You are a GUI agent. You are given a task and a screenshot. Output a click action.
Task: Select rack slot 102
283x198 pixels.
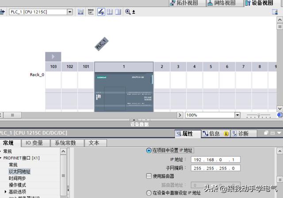click(70, 67)
